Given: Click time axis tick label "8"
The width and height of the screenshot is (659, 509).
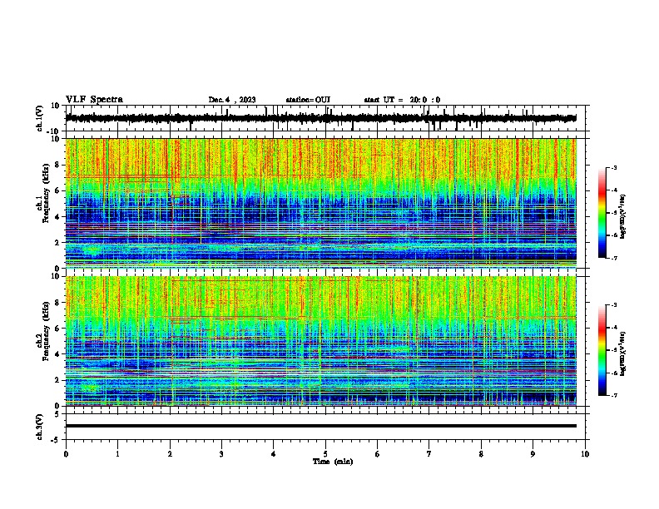Looking at the screenshot, I should point(481,454).
